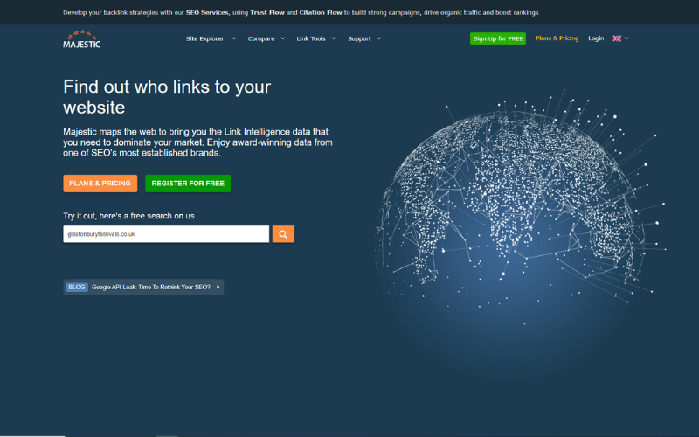Open Plans & Pricing link in header
Viewport: 699px width, 437px height.
pos(557,38)
